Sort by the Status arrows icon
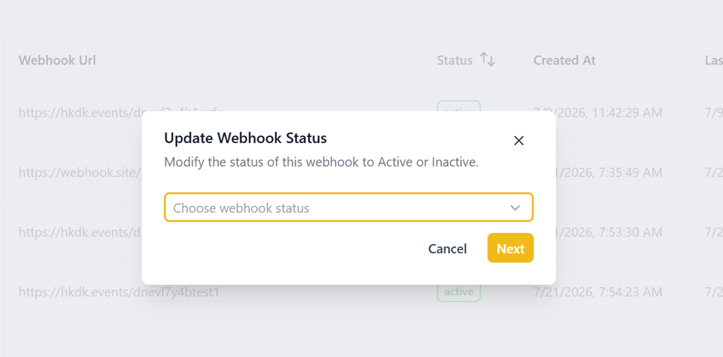Screen dimensions: 723x357 (x=487, y=59)
